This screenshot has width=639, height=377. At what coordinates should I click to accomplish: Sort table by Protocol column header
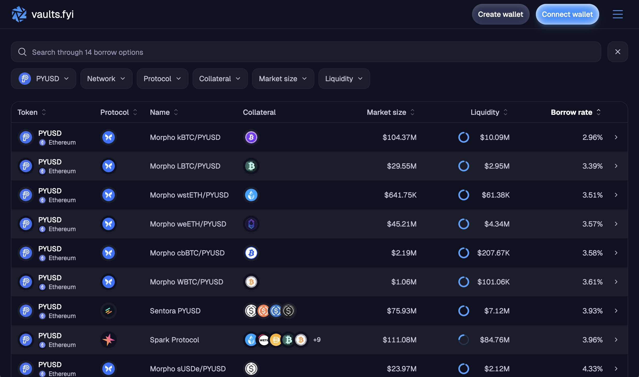[x=119, y=112]
